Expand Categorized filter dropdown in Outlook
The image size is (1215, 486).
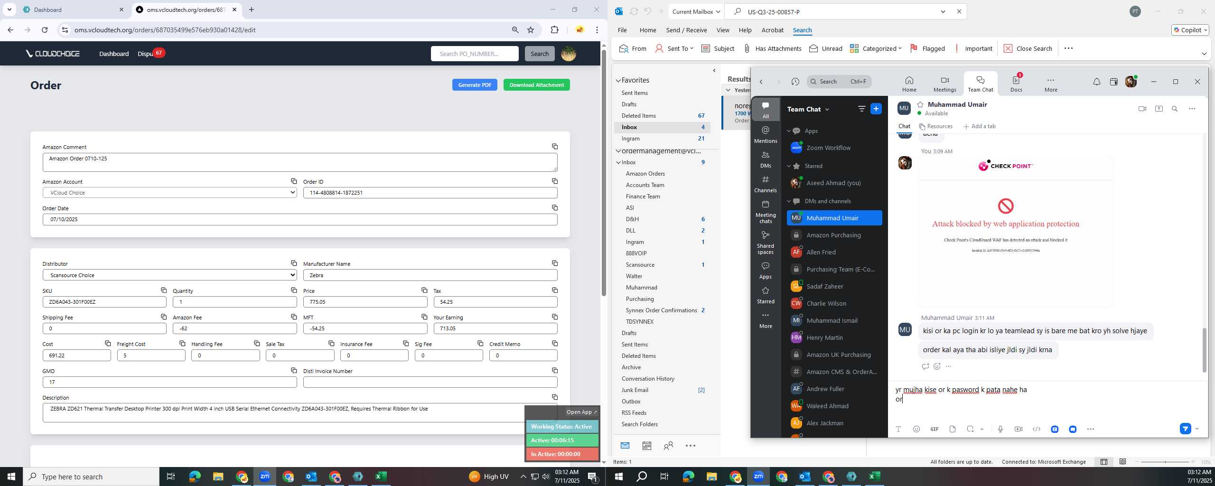click(900, 48)
